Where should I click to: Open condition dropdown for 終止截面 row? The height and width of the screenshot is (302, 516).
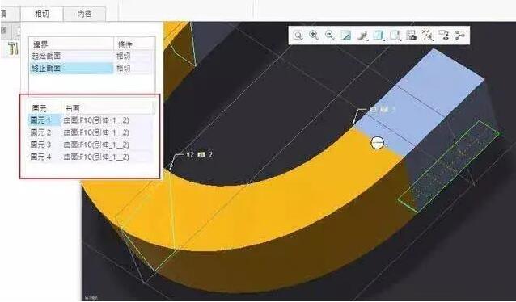(x=134, y=68)
